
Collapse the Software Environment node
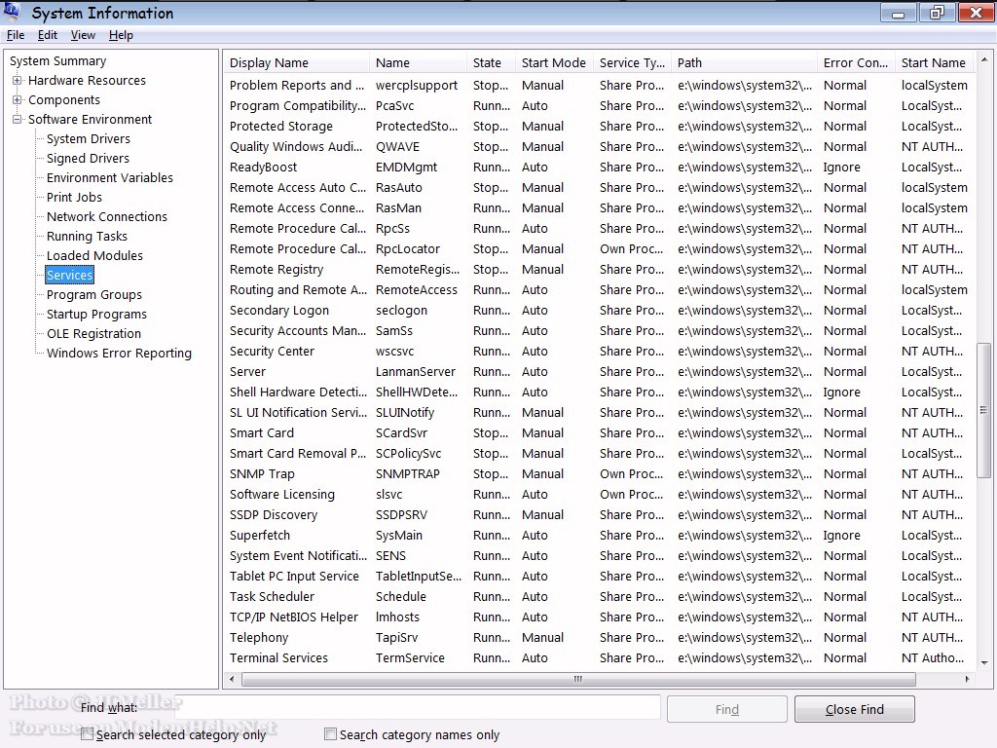(18, 119)
